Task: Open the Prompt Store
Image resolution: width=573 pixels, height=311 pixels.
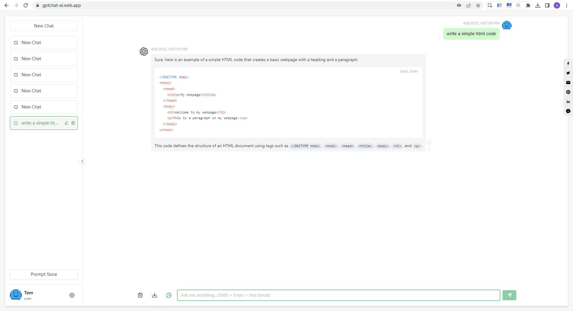Action: point(44,274)
